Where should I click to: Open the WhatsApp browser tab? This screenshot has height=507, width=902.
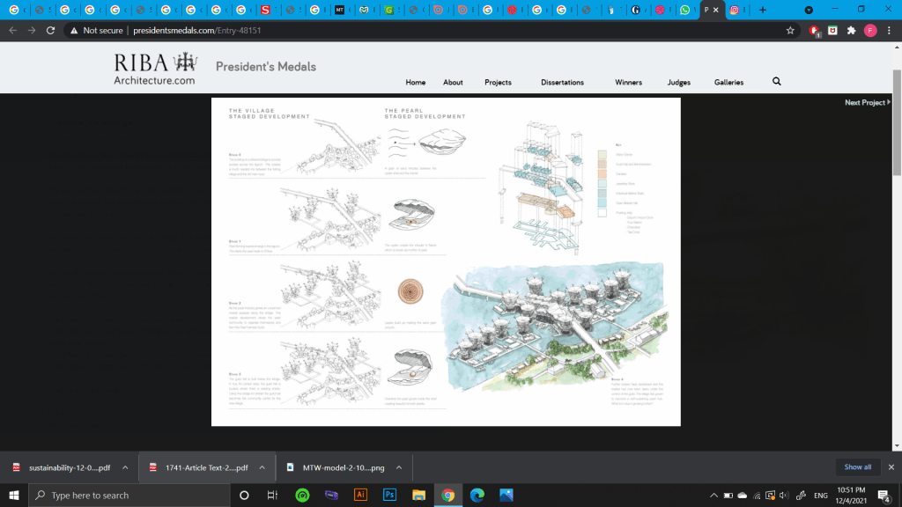click(x=685, y=10)
